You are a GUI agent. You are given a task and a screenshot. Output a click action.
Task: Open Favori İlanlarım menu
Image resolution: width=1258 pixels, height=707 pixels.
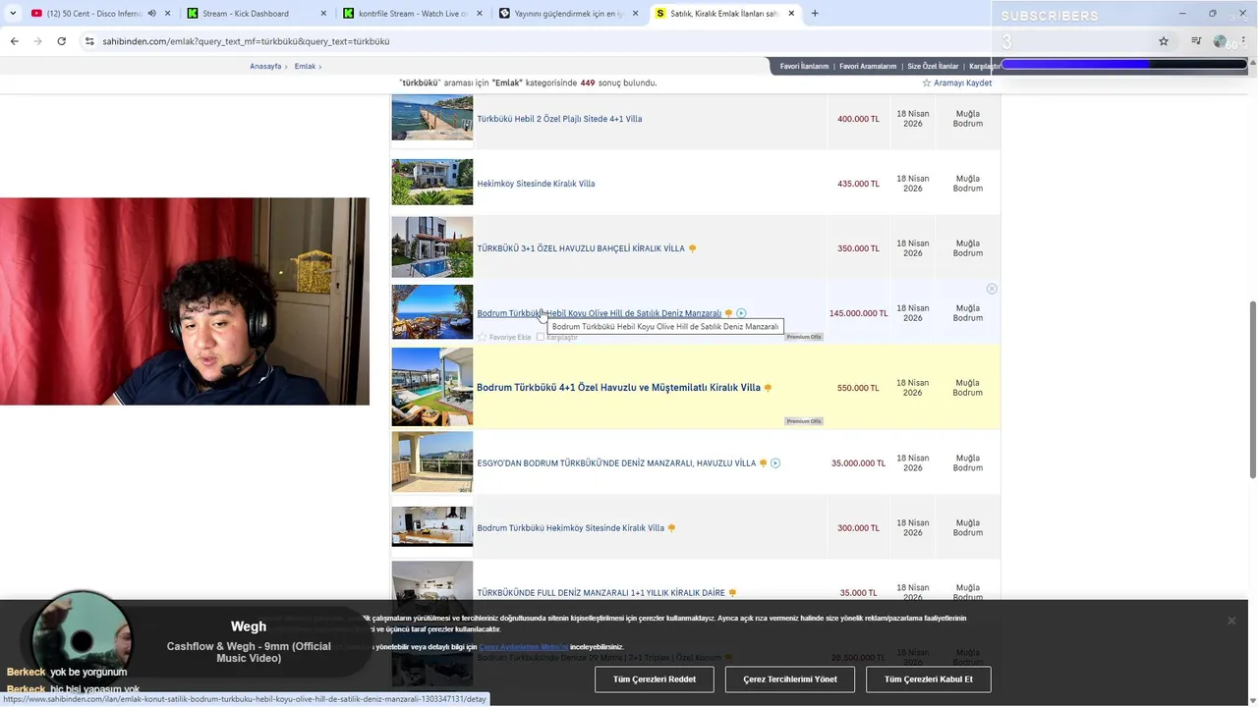(x=804, y=66)
